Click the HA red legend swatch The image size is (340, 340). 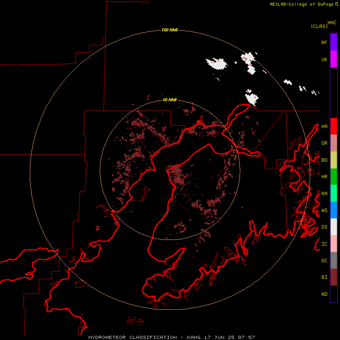click(334, 126)
